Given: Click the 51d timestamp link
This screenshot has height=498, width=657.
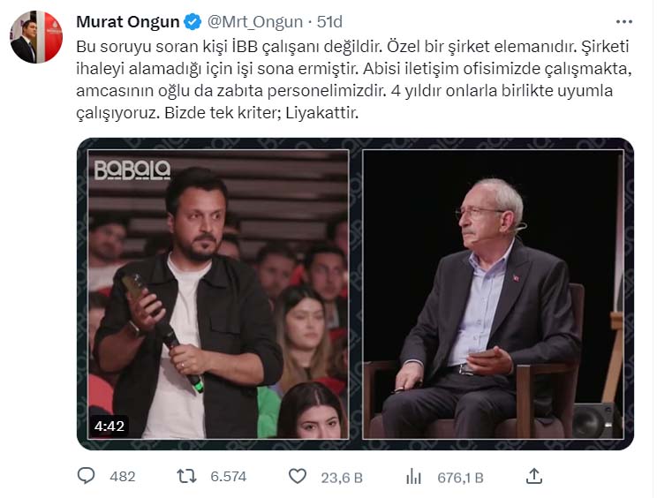Looking at the screenshot, I should [x=329, y=22].
